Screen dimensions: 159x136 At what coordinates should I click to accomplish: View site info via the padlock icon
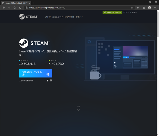pyautogui.click(x=26, y=8)
